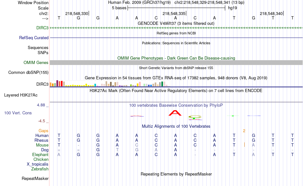Click the X_tropicalis alignment row label
This screenshot has height=186, width=303.
point(38,164)
